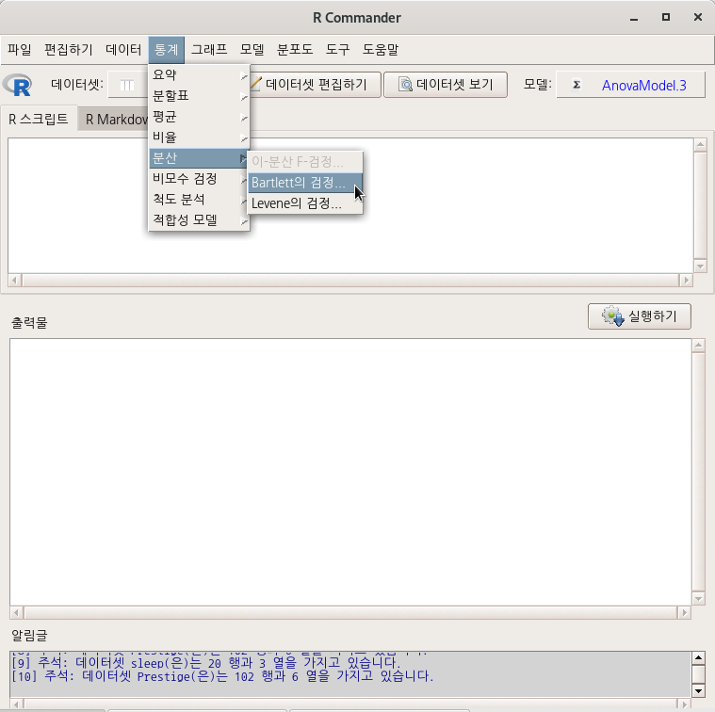Viewport: 715px width, 712px height.
Task: Click the 데이터셋 편집하기 button
Action: pyautogui.click(x=315, y=85)
